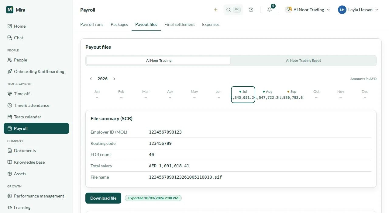Viewport: 389px width, 213px height.
Task: Select the Jun month
Action: [219, 95]
